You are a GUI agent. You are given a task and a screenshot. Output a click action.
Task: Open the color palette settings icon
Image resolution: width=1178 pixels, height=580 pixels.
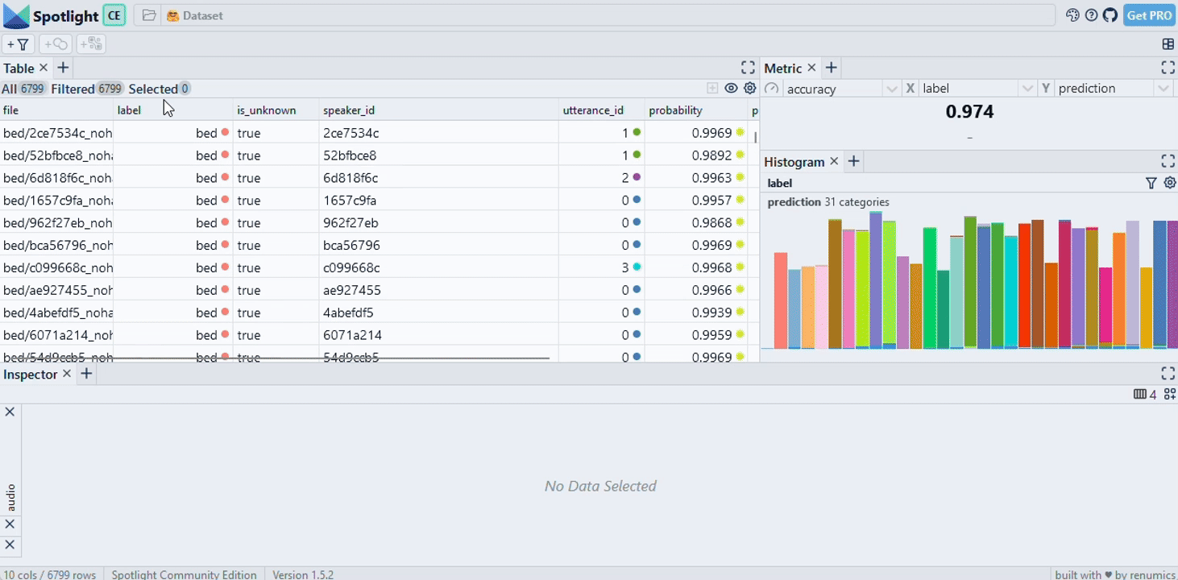tap(1072, 15)
